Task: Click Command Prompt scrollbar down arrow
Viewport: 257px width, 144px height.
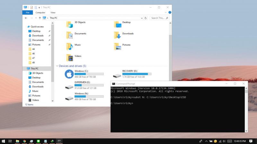Action: pyautogui.click(x=246, y=131)
